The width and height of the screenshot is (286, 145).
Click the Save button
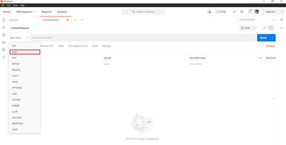pos(246,28)
